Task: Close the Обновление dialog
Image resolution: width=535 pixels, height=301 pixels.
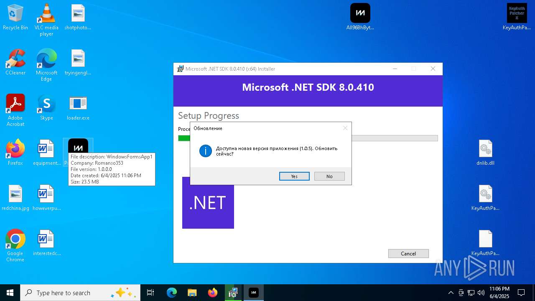Action: point(345,128)
